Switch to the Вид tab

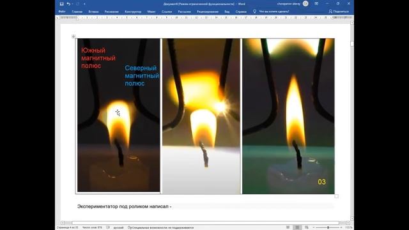[227, 11]
